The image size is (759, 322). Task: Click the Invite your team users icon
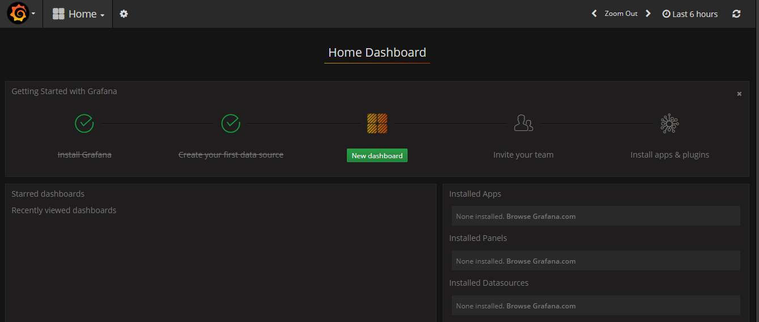pyautogui.click(x=523, y=123)
